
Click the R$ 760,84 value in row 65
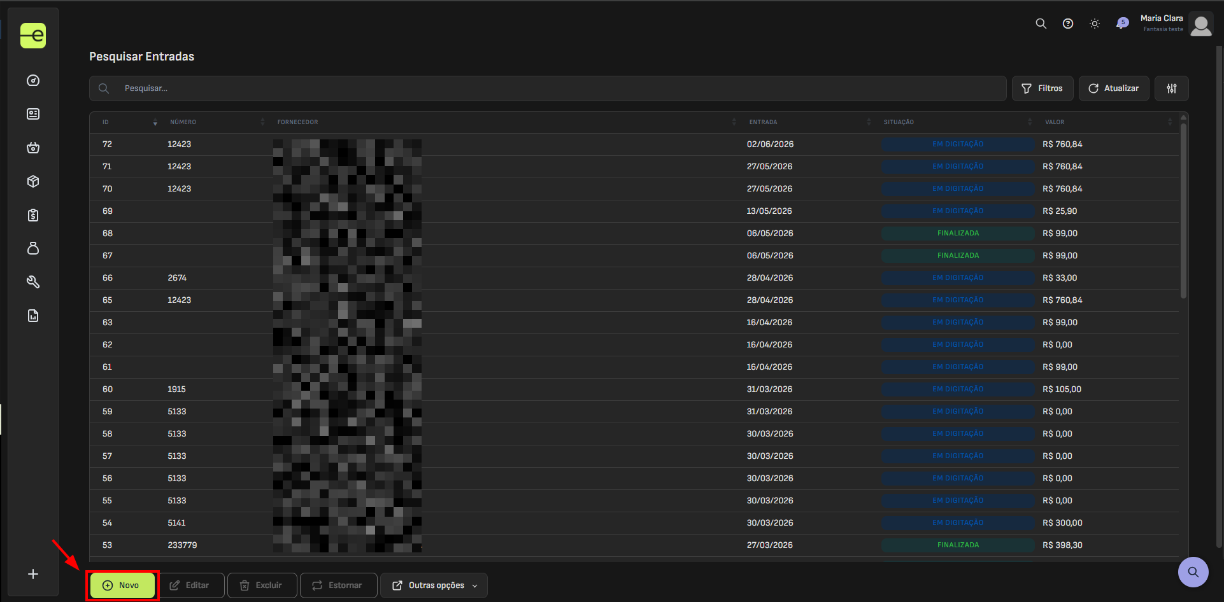click(x=1062, y=300)
